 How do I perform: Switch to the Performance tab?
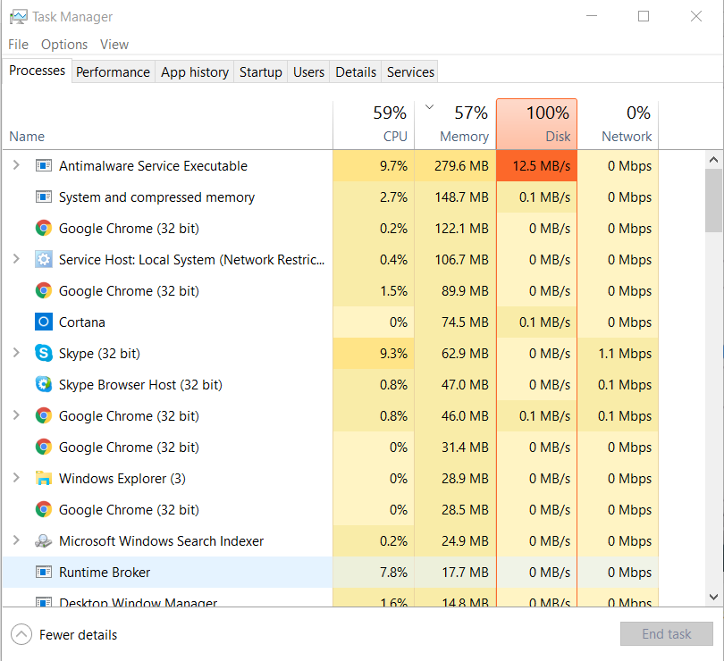(113, 72)
